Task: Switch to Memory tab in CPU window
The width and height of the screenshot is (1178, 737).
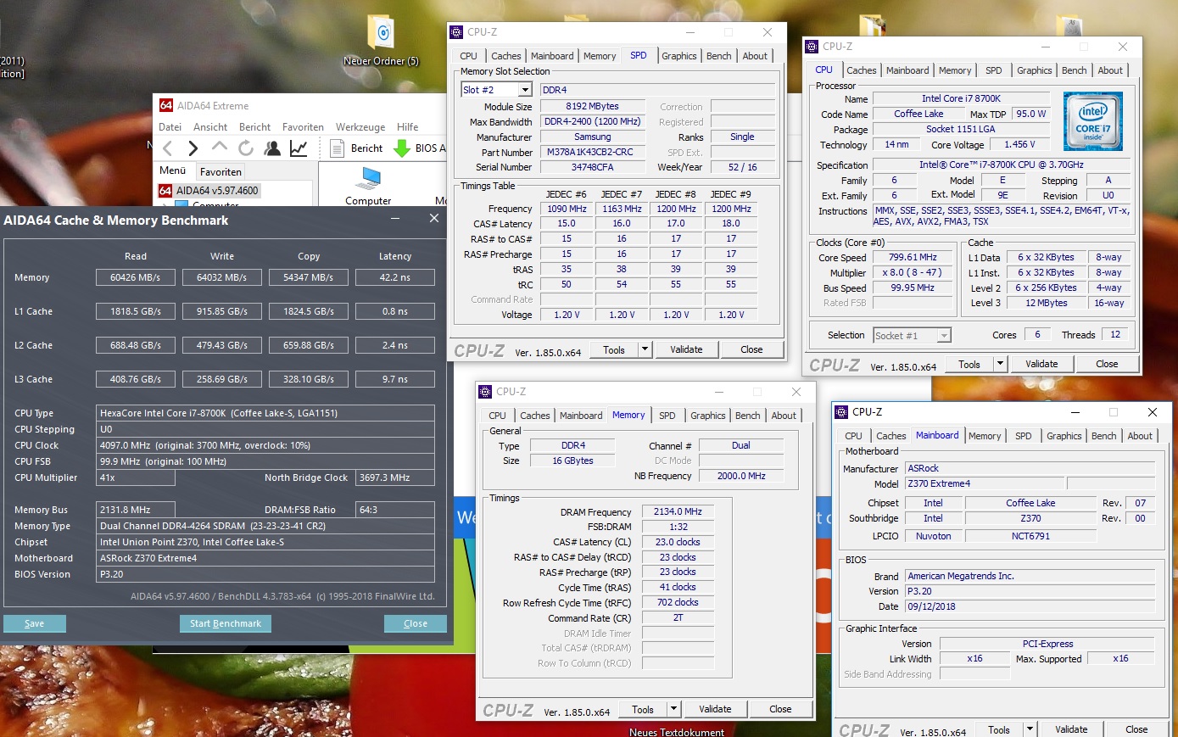Action: click(x=955, y=70)
